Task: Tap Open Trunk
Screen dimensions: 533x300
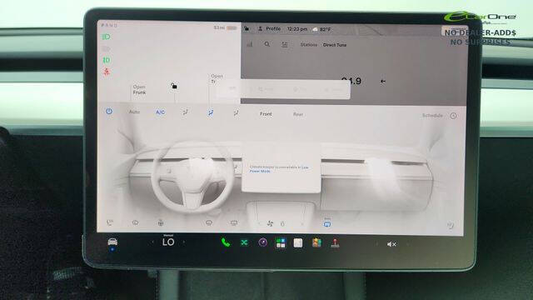Action: point(217,78)
